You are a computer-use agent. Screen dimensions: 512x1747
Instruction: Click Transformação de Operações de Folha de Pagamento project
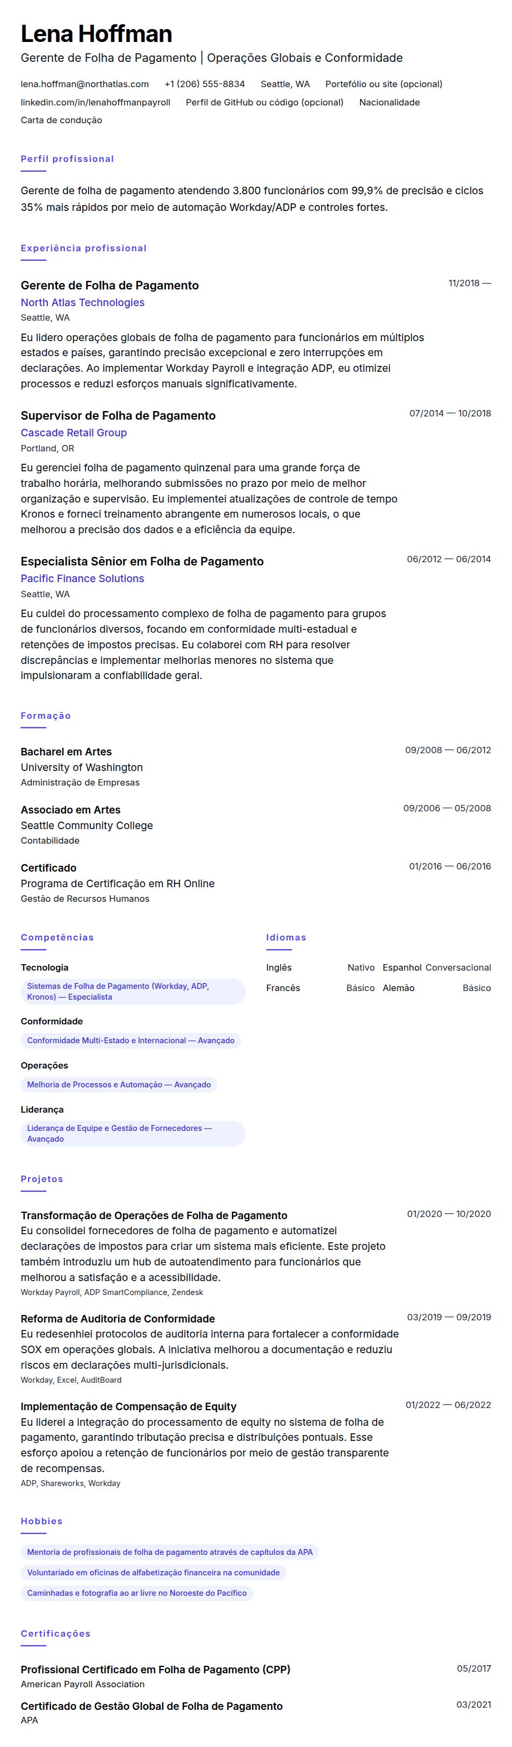(x=154, y=1215)
